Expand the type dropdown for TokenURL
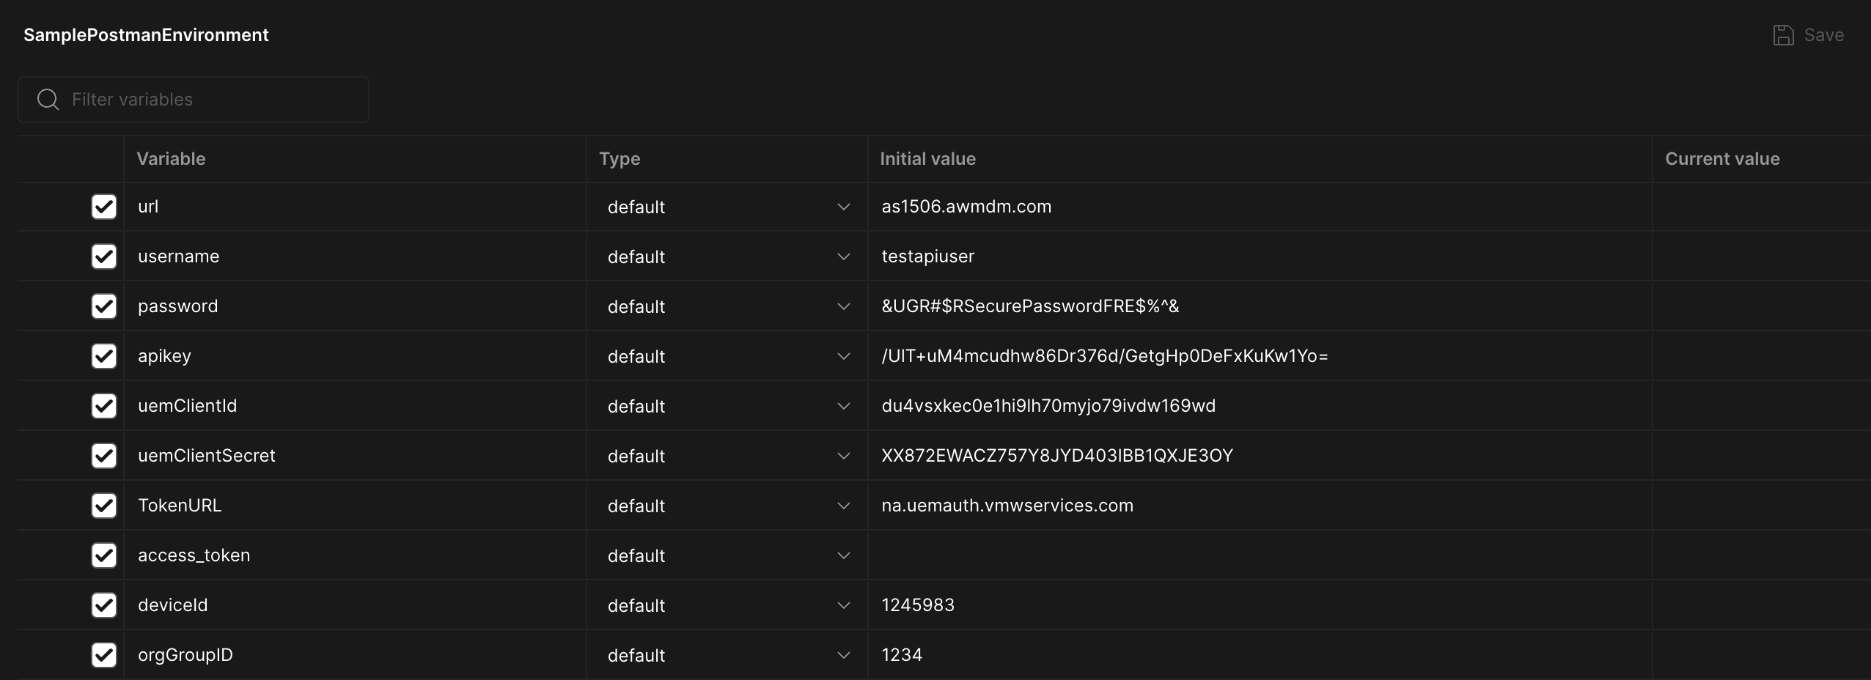1871x680 pixels. [x=727, y=506]
